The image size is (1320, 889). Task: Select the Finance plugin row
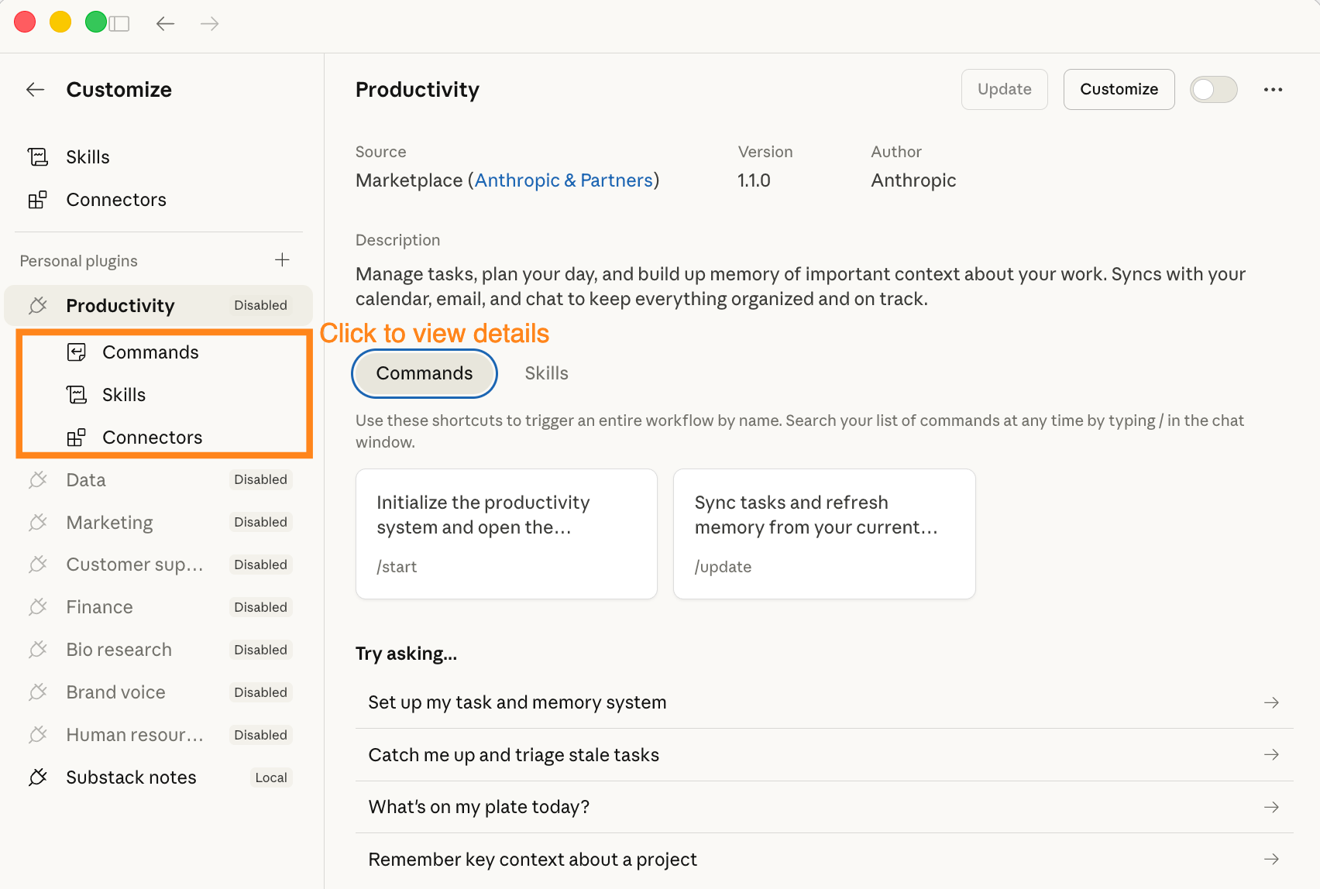pyautogui.click(x=159, y=608)
